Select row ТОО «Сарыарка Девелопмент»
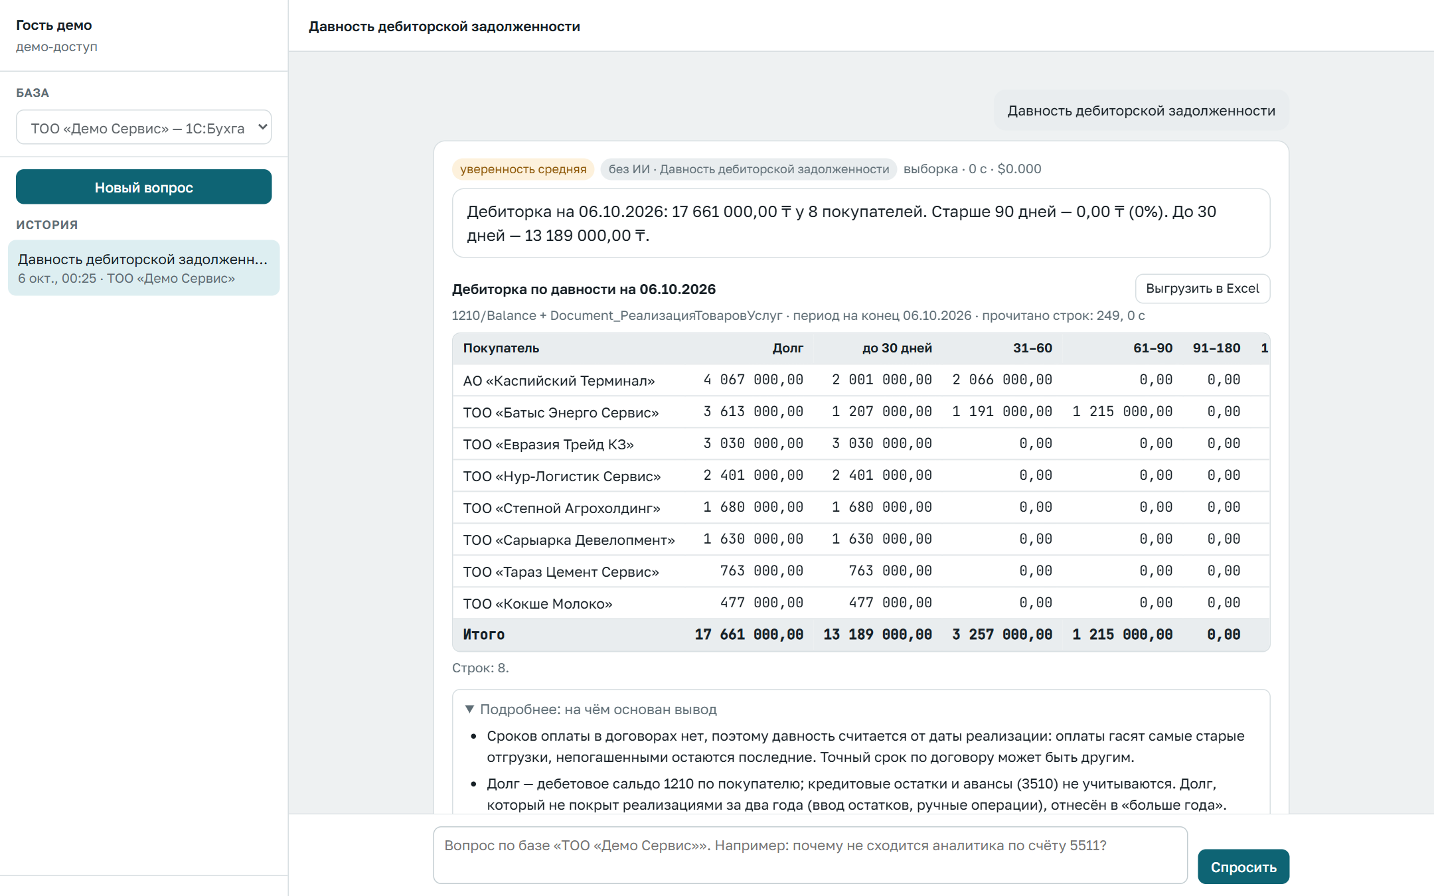This screenshot has height=896, width=1434. click(861, 540)
